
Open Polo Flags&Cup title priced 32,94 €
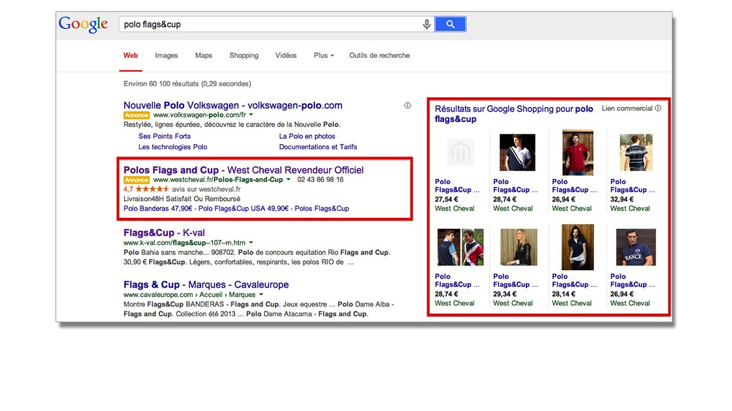point(633,186)
